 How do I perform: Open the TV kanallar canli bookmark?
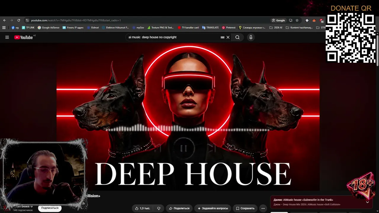188,28
